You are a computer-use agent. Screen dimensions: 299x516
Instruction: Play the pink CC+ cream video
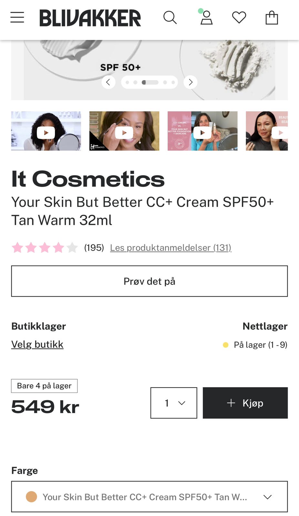[x=202, y=132]
